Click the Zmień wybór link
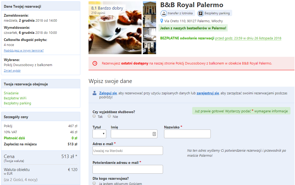The width and height of the screenshot is (295, 185). click(12, 71)
